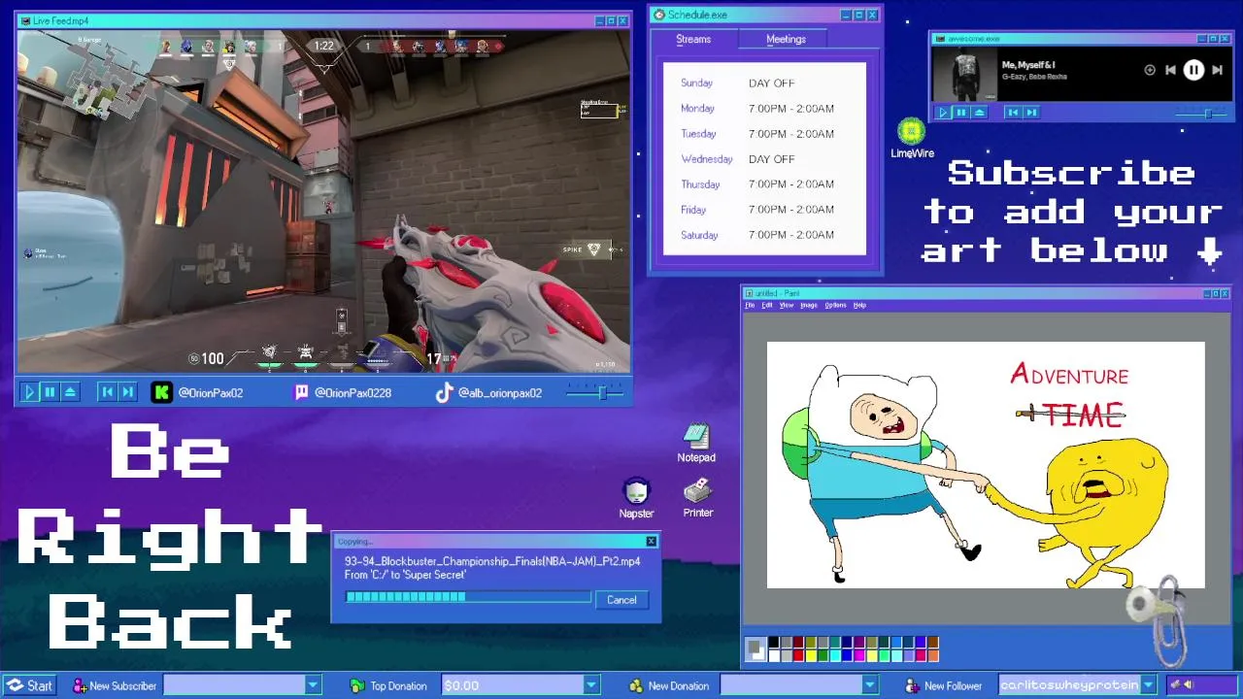This screenshot has width=1243, height=699.
Task: Click eject in the awesome.exe bottom control bar
Action: [x=979, y=113]
